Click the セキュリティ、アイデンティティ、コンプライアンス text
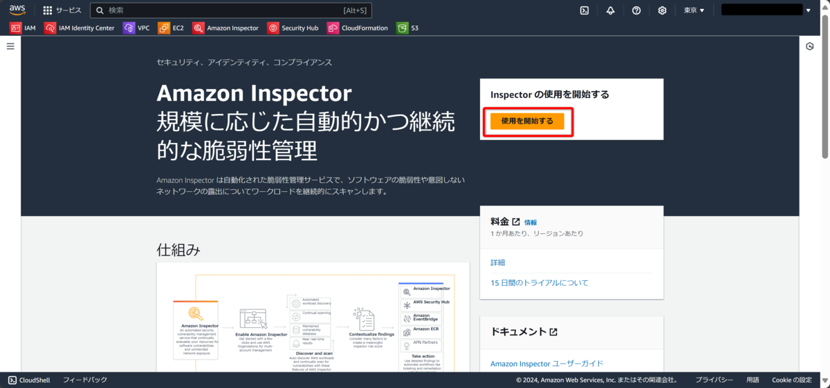Screen dimensions: 830x388 click(244, 62)
